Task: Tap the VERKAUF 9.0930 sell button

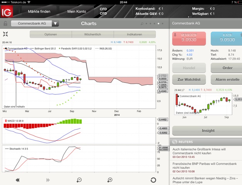Action: pos(189,39)
